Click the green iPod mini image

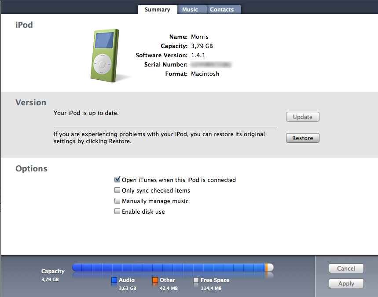click(105, 56)
